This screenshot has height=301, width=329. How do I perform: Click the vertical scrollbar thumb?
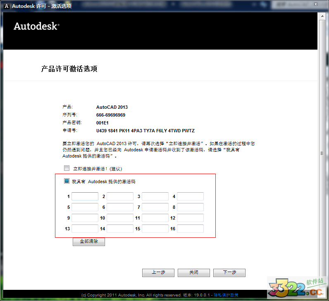[322, 153]
